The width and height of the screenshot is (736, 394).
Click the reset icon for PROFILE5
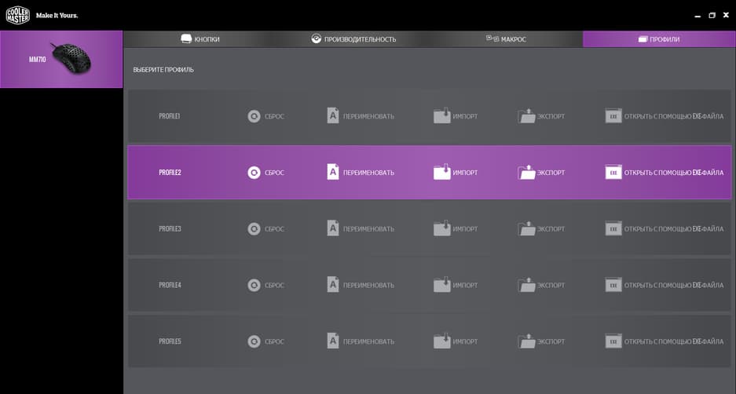coord(254,341)
